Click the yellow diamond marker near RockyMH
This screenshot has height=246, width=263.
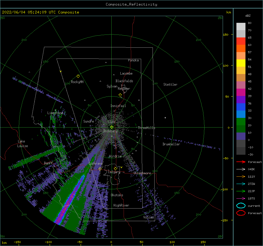click(x=78, y=76)
